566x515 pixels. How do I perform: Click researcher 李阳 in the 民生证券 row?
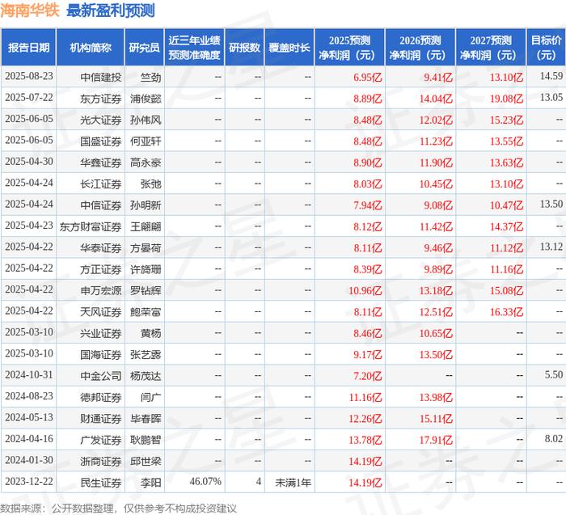151,483
